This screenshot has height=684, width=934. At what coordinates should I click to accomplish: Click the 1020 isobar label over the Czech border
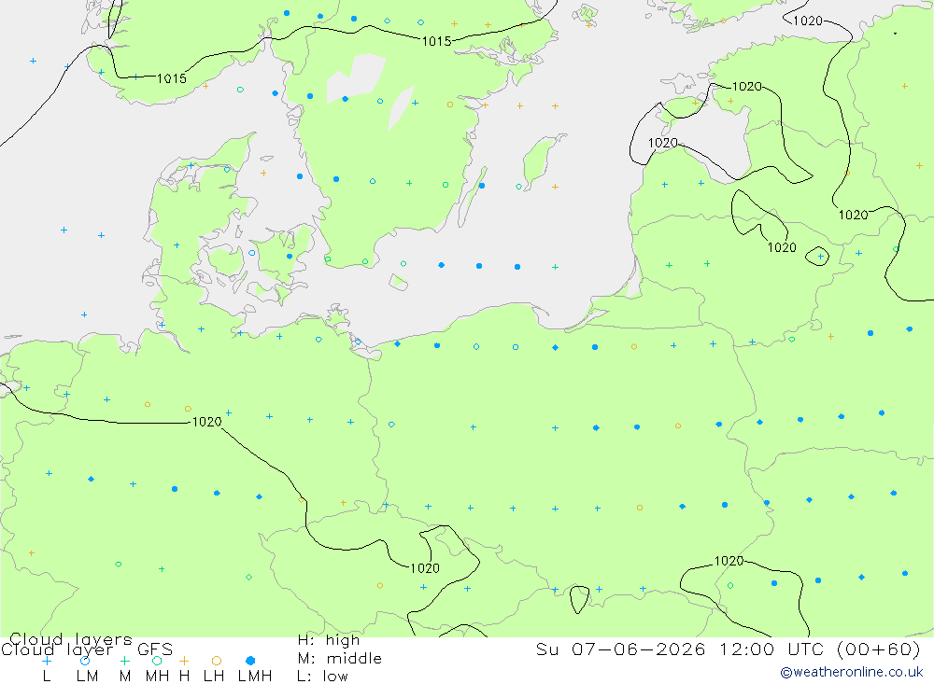tap(425, 568)
